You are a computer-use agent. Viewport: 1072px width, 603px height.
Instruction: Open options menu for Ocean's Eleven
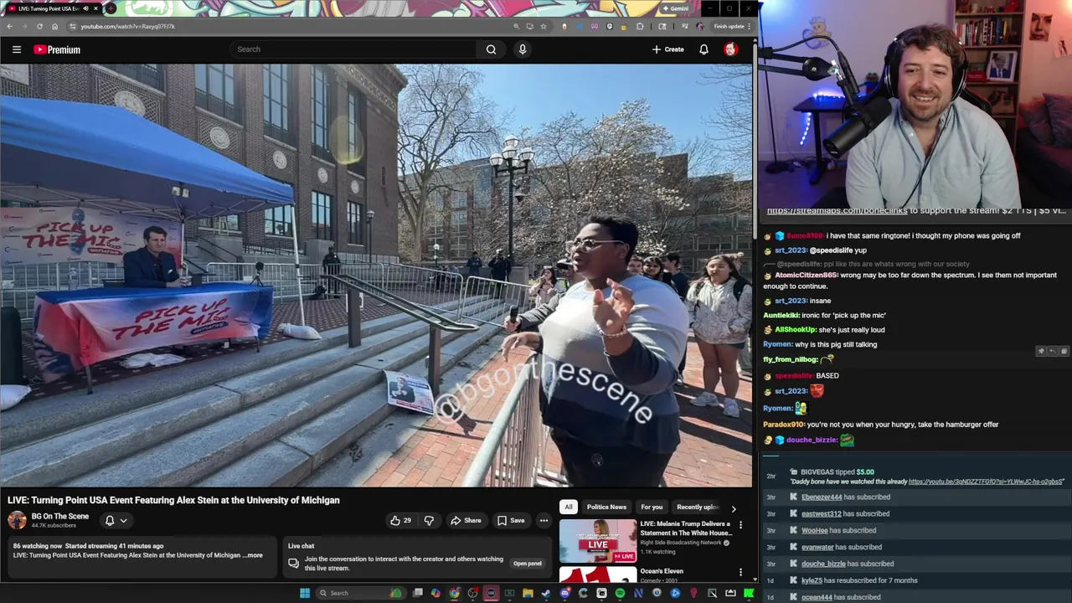740,573
